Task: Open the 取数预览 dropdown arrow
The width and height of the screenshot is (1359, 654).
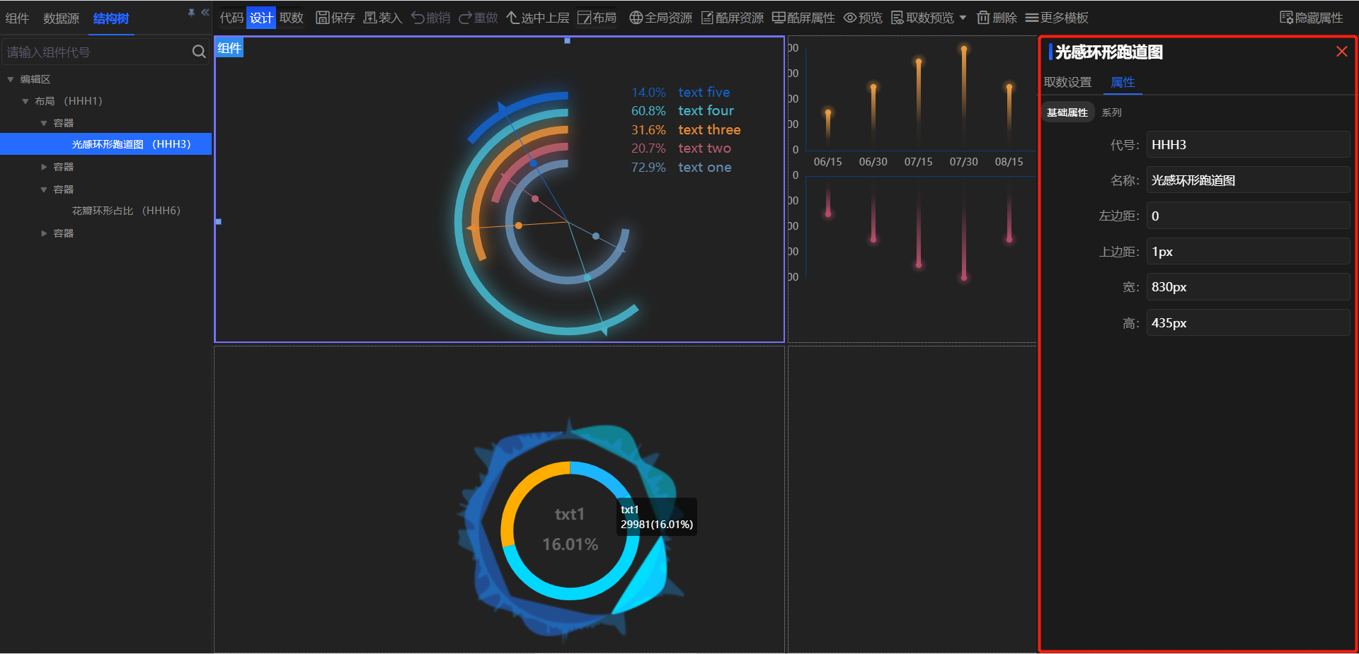Action: [x=963, y=18]
